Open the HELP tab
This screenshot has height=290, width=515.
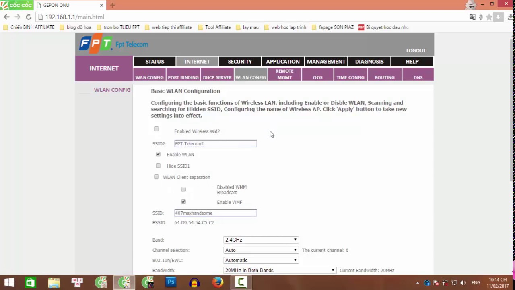pyautogui.click(x=412, y=62)
